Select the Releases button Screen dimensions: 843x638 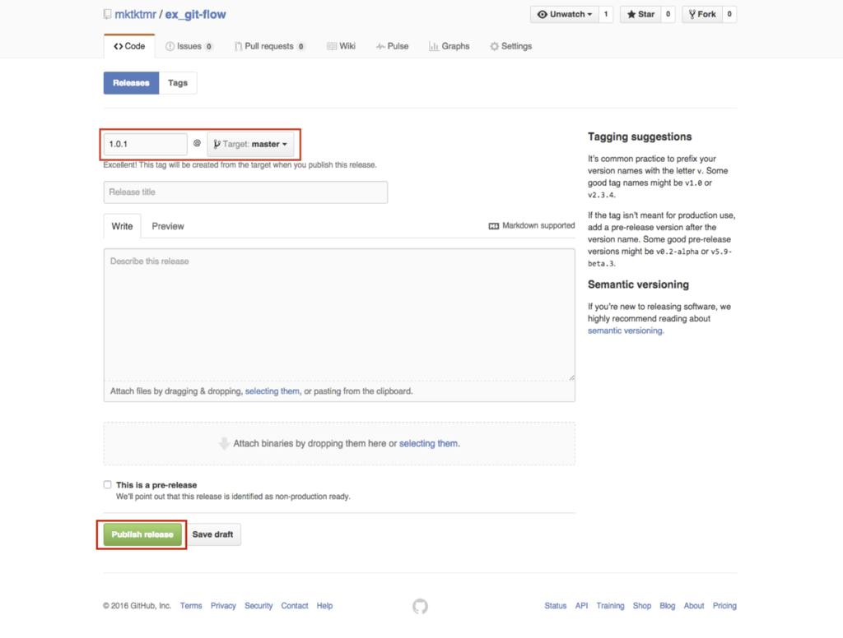[131, 83]
